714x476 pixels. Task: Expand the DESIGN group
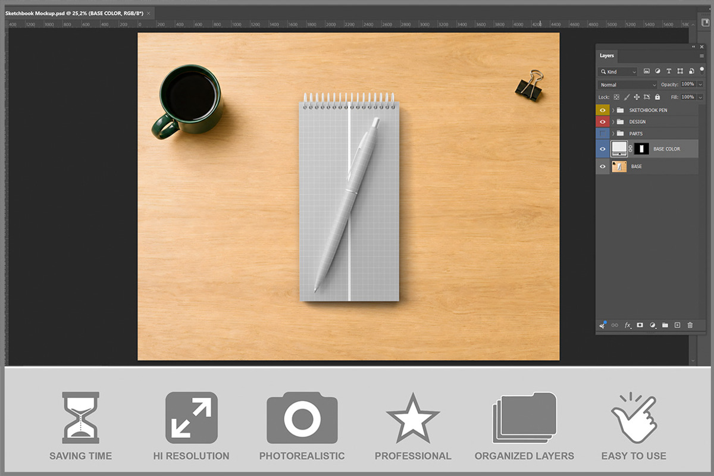613,122
